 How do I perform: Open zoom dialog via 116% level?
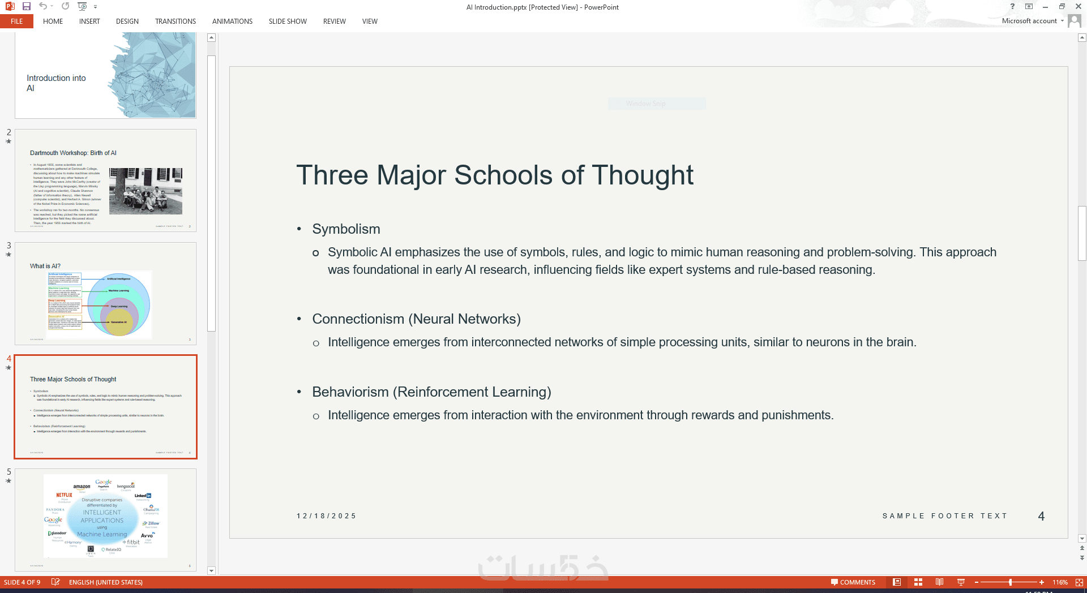pos(1060,582)
